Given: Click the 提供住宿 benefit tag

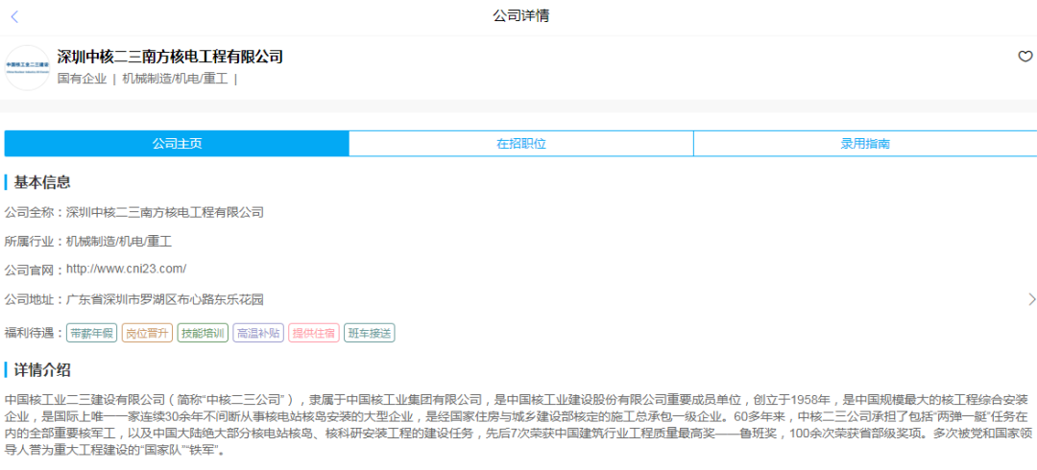Looking at the screenshot, I should click(x=315, y=333).
